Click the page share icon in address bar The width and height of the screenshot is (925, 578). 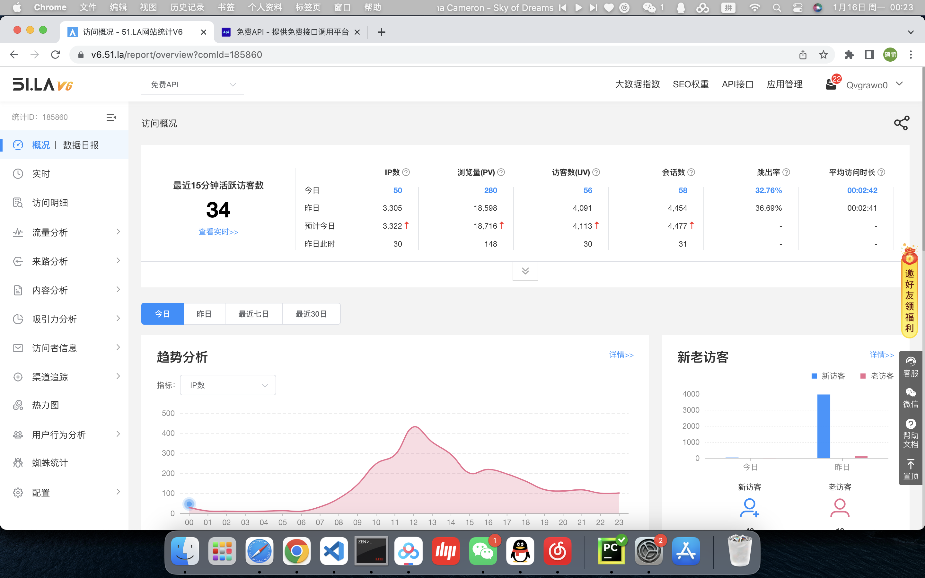tap(803, 55)
